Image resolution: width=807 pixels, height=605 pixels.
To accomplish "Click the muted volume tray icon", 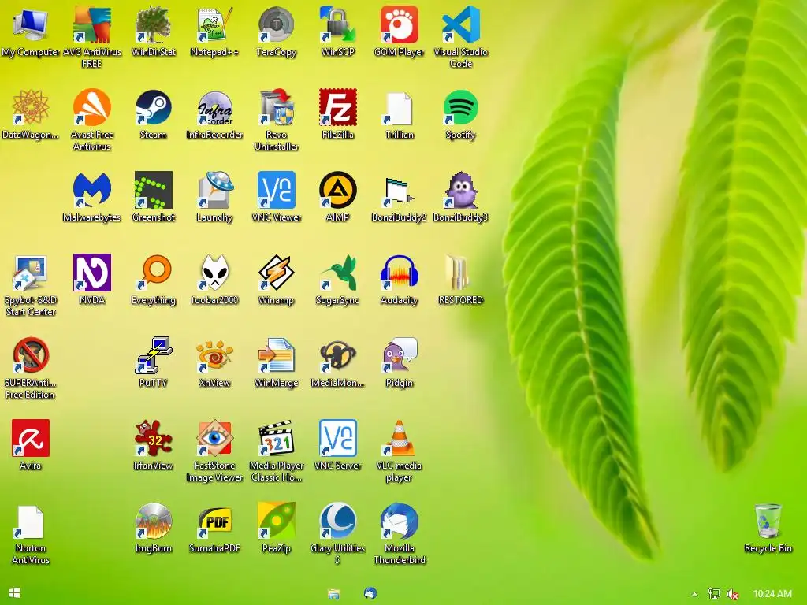I will (x=733, y=594).
